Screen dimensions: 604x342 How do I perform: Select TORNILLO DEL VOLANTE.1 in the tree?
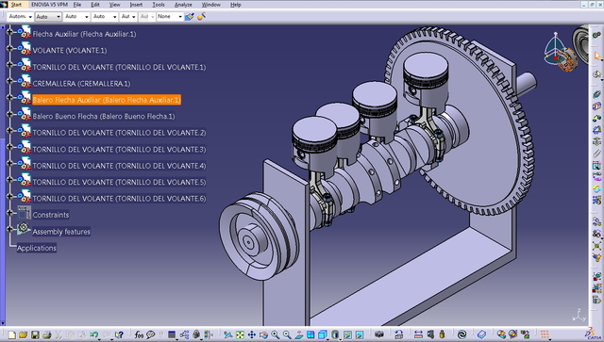(x=119, y=67)
